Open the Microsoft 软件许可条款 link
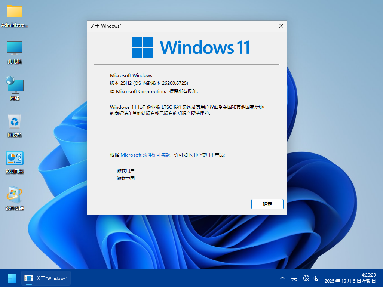 (145, 155)
